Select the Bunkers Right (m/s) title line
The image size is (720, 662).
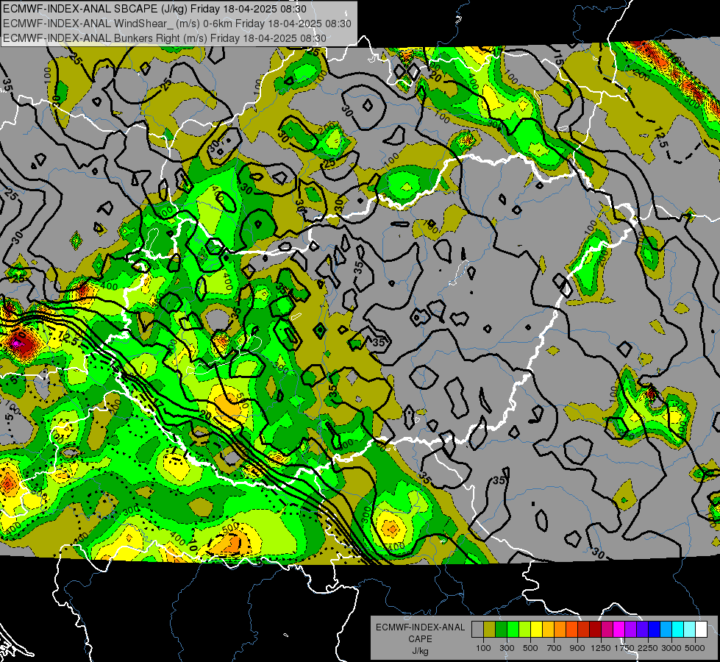pos(165,38)
